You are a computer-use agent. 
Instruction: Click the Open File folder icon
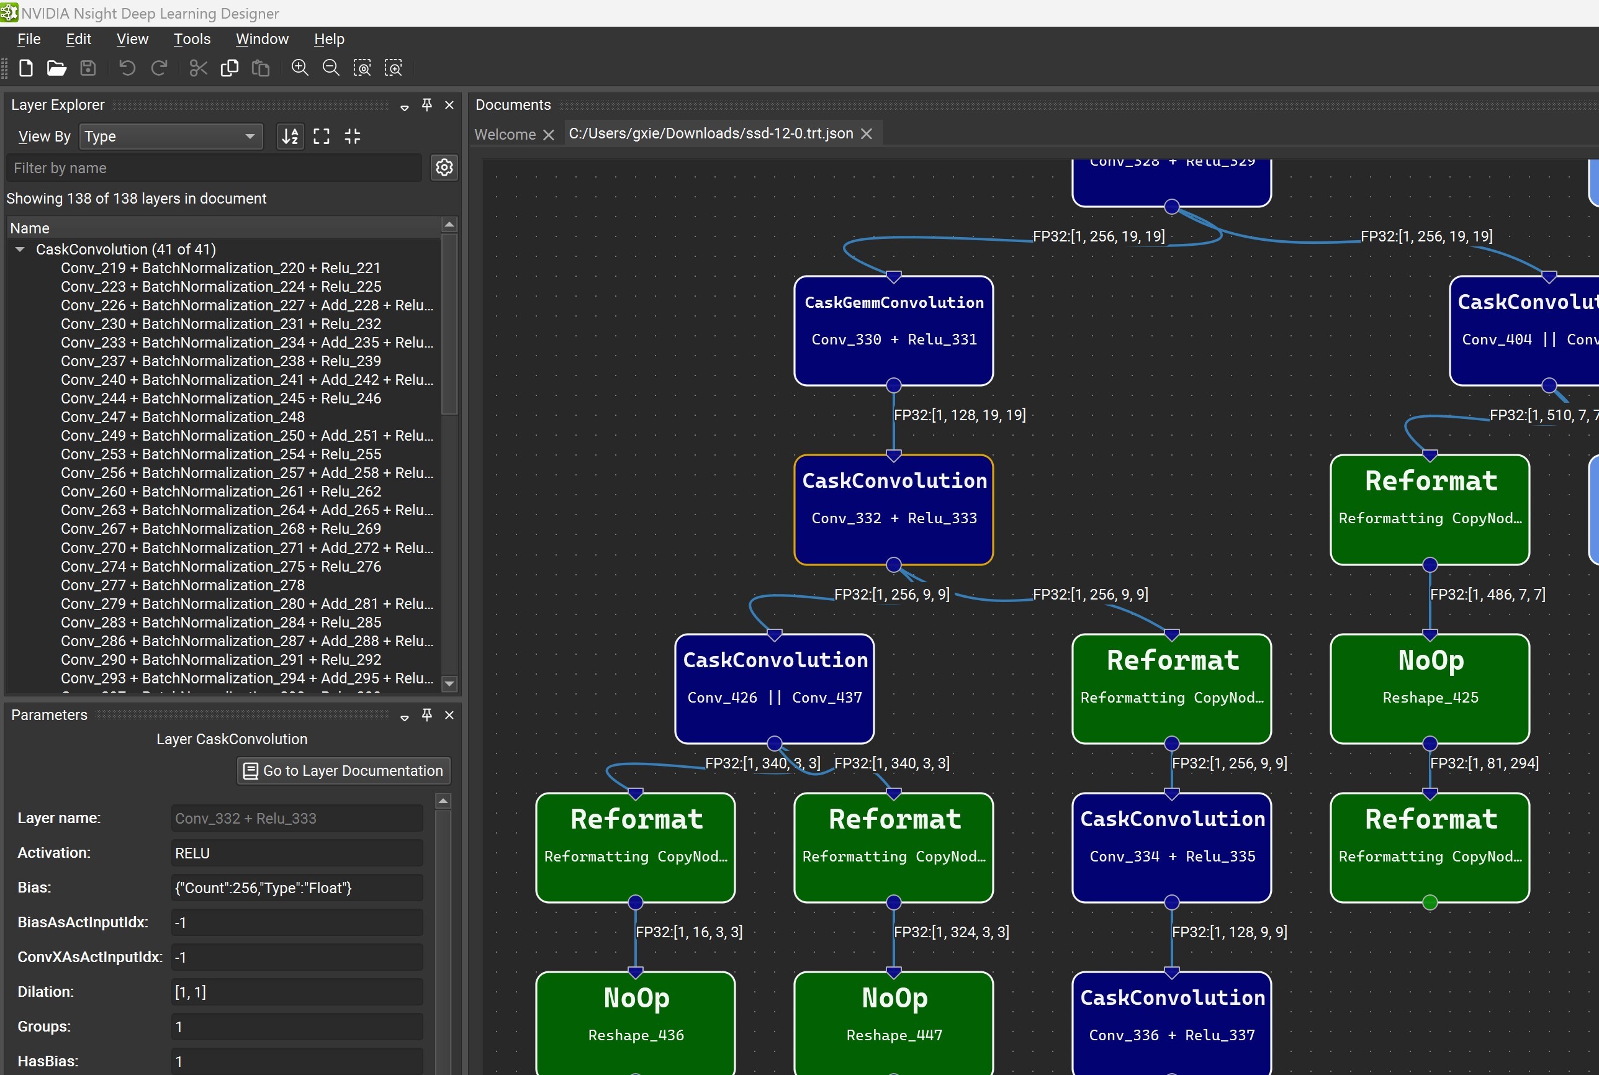pos(56,68)
